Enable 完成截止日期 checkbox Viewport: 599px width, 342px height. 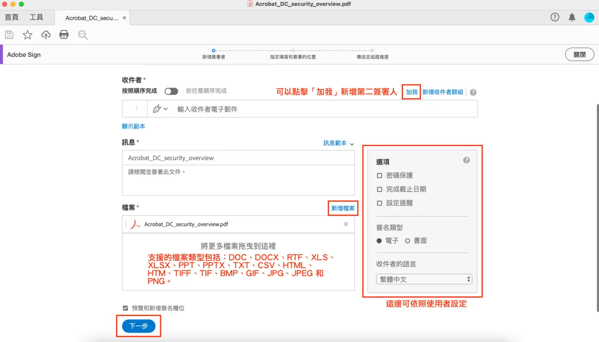point(380,189)
